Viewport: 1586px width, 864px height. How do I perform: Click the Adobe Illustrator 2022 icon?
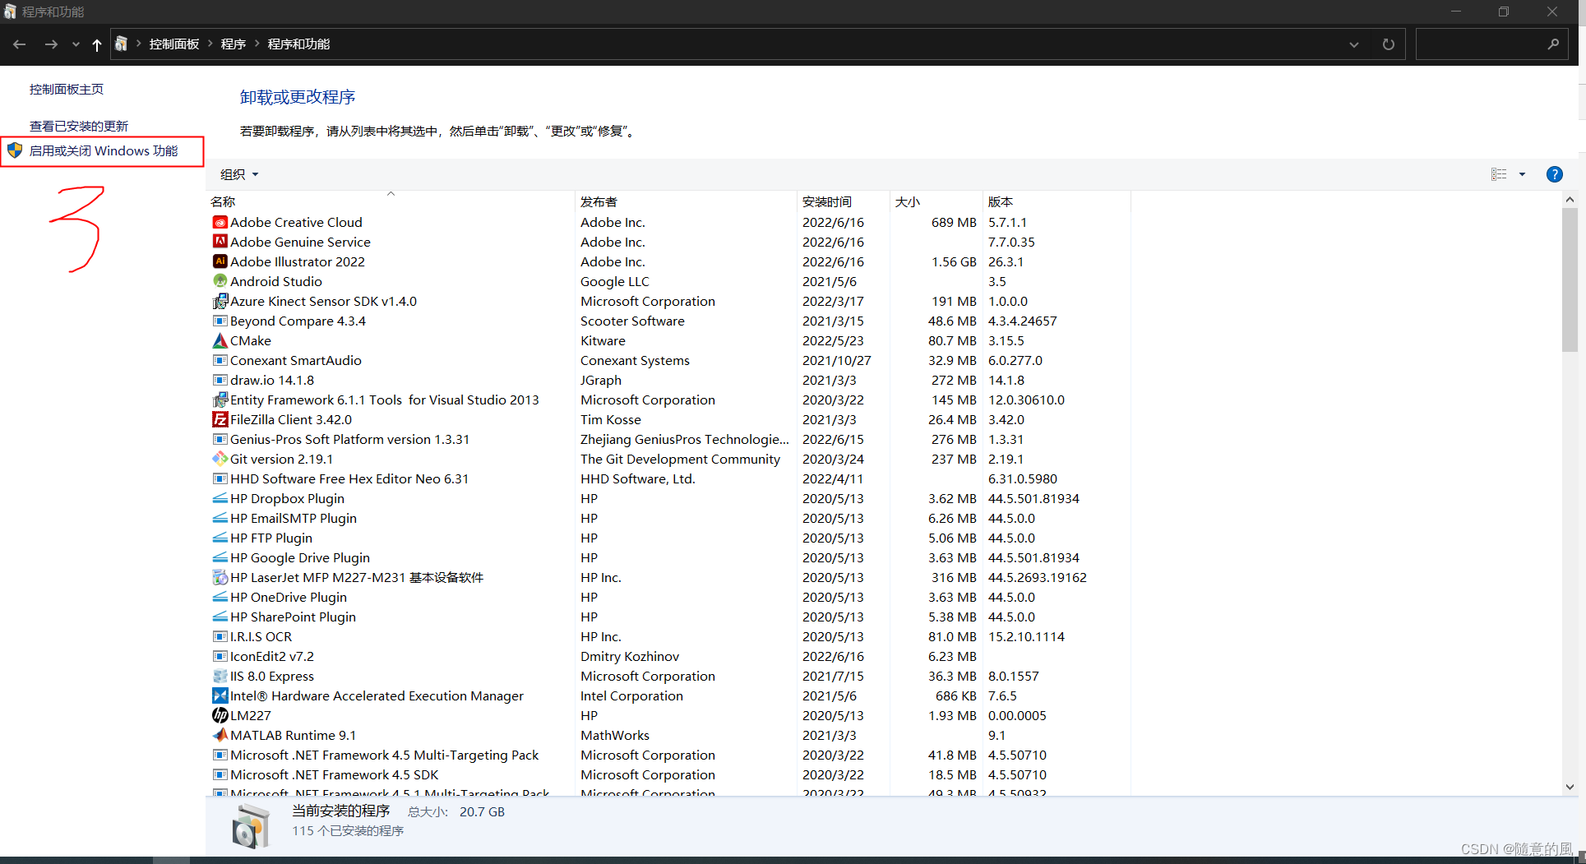[x=220, y=261]
